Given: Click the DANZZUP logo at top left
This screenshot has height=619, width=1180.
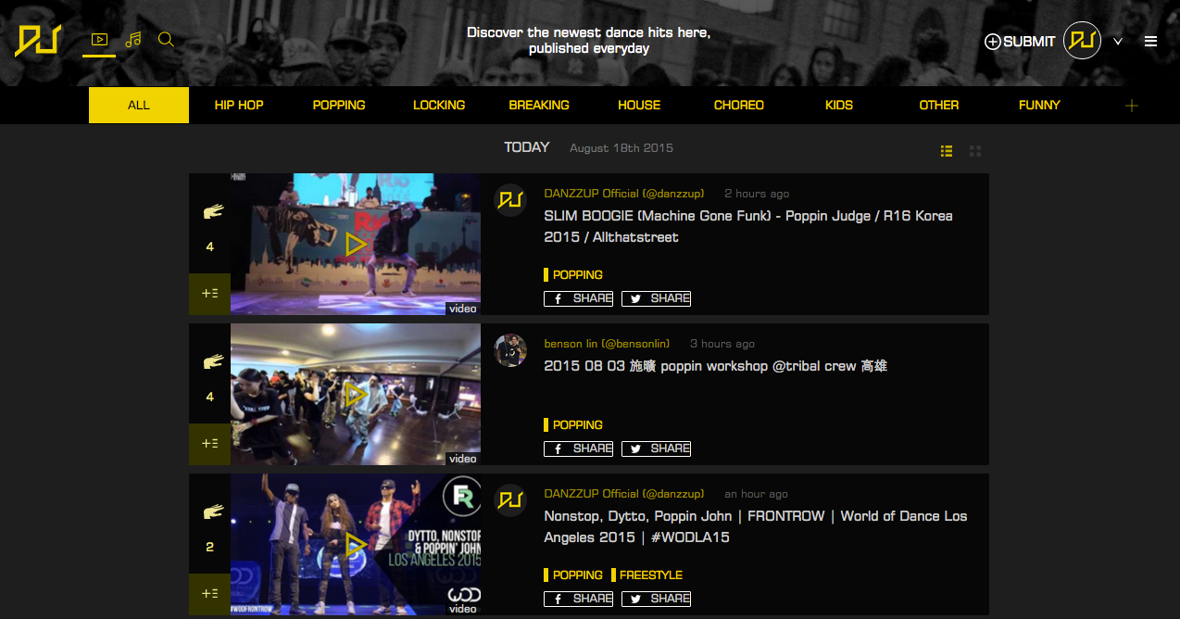Looking at the screenshot, I should pos(38,40).
